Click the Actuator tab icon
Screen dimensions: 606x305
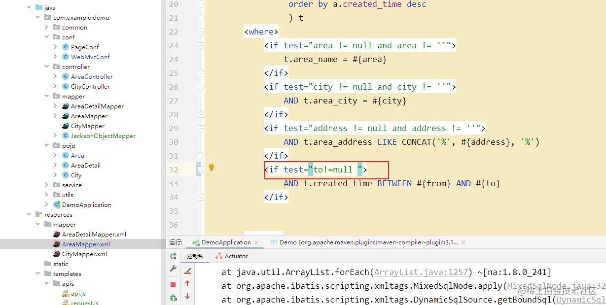coord(220,256)
